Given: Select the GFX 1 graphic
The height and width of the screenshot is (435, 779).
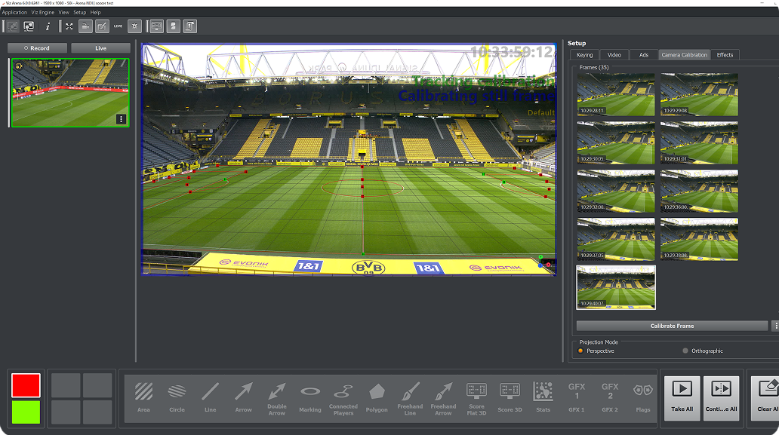Looking at the screenshot, I should (576, 397).
